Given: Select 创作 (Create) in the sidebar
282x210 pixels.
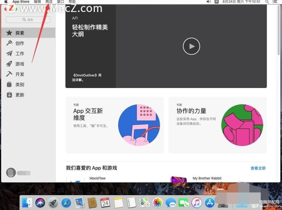Looking at the screenshot, I should [20, 43].
